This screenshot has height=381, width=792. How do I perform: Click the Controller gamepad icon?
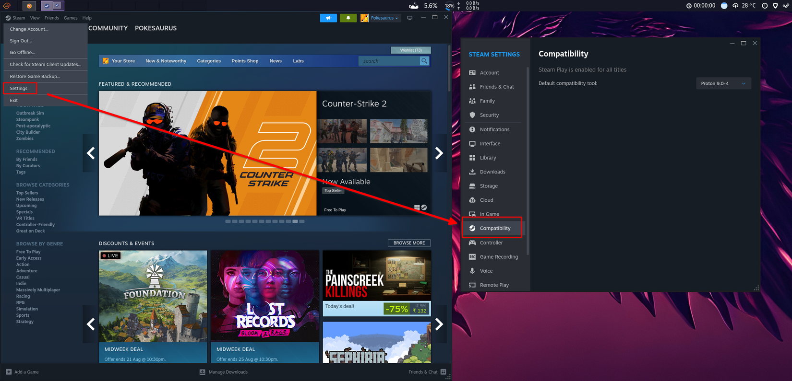point(472,242)
